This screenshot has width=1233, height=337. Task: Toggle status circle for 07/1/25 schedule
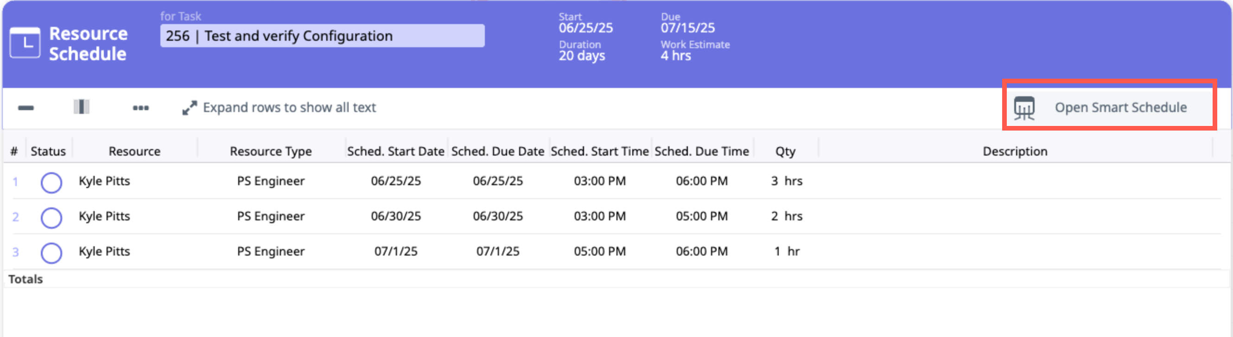coord(51,253)
